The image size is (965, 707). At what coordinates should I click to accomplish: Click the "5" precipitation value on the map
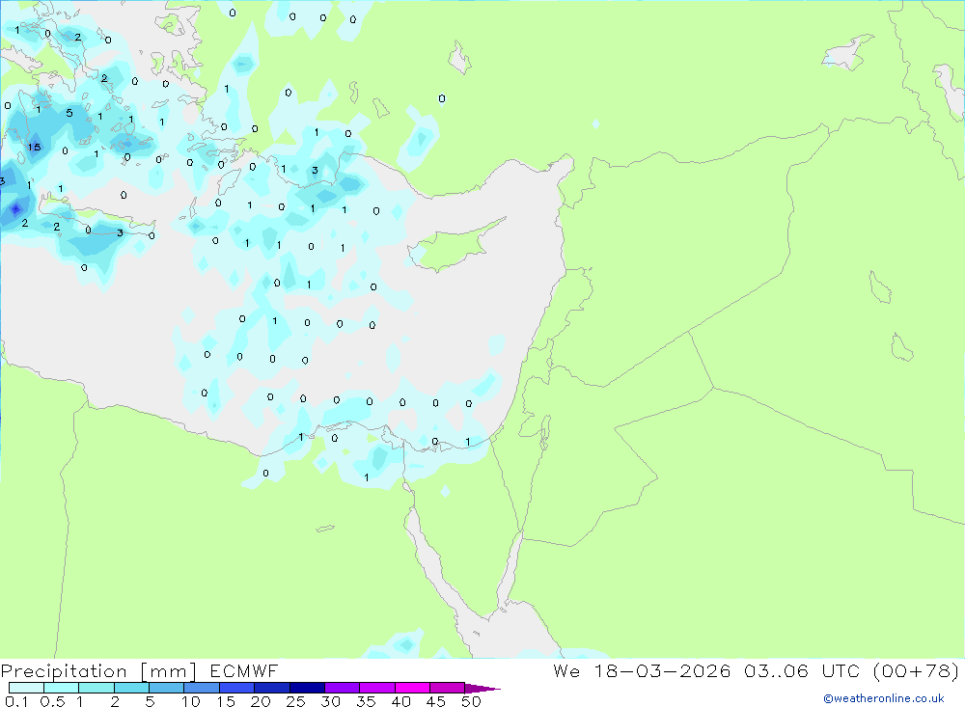[69, 113]
